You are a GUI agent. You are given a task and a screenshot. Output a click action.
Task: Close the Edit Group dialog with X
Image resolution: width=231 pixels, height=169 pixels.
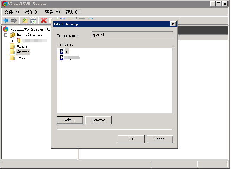(173, 24)
